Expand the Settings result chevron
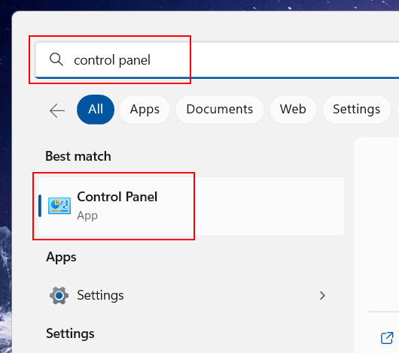 point(322,295)
